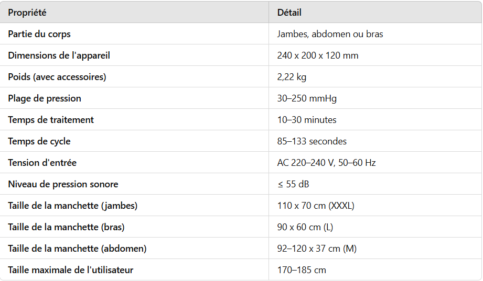
Task: Click the 110 x 70 cm (XXXL) value
Action: [x=316, y=205]
